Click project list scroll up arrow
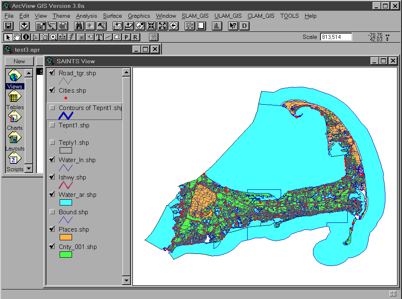402x299 pixels. [x=29, y=73]
